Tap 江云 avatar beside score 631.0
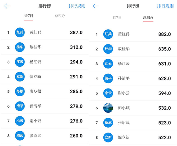Screen dimensions: 177x146 108,63
